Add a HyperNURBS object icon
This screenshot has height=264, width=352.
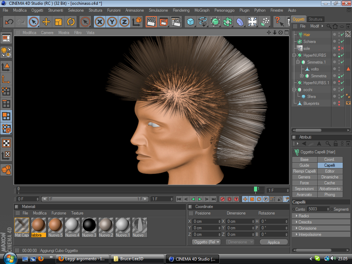tap(215, 22)
